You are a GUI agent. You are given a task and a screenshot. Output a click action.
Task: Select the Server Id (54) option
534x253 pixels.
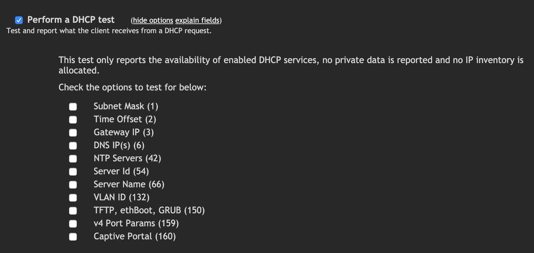coord(73,171)
